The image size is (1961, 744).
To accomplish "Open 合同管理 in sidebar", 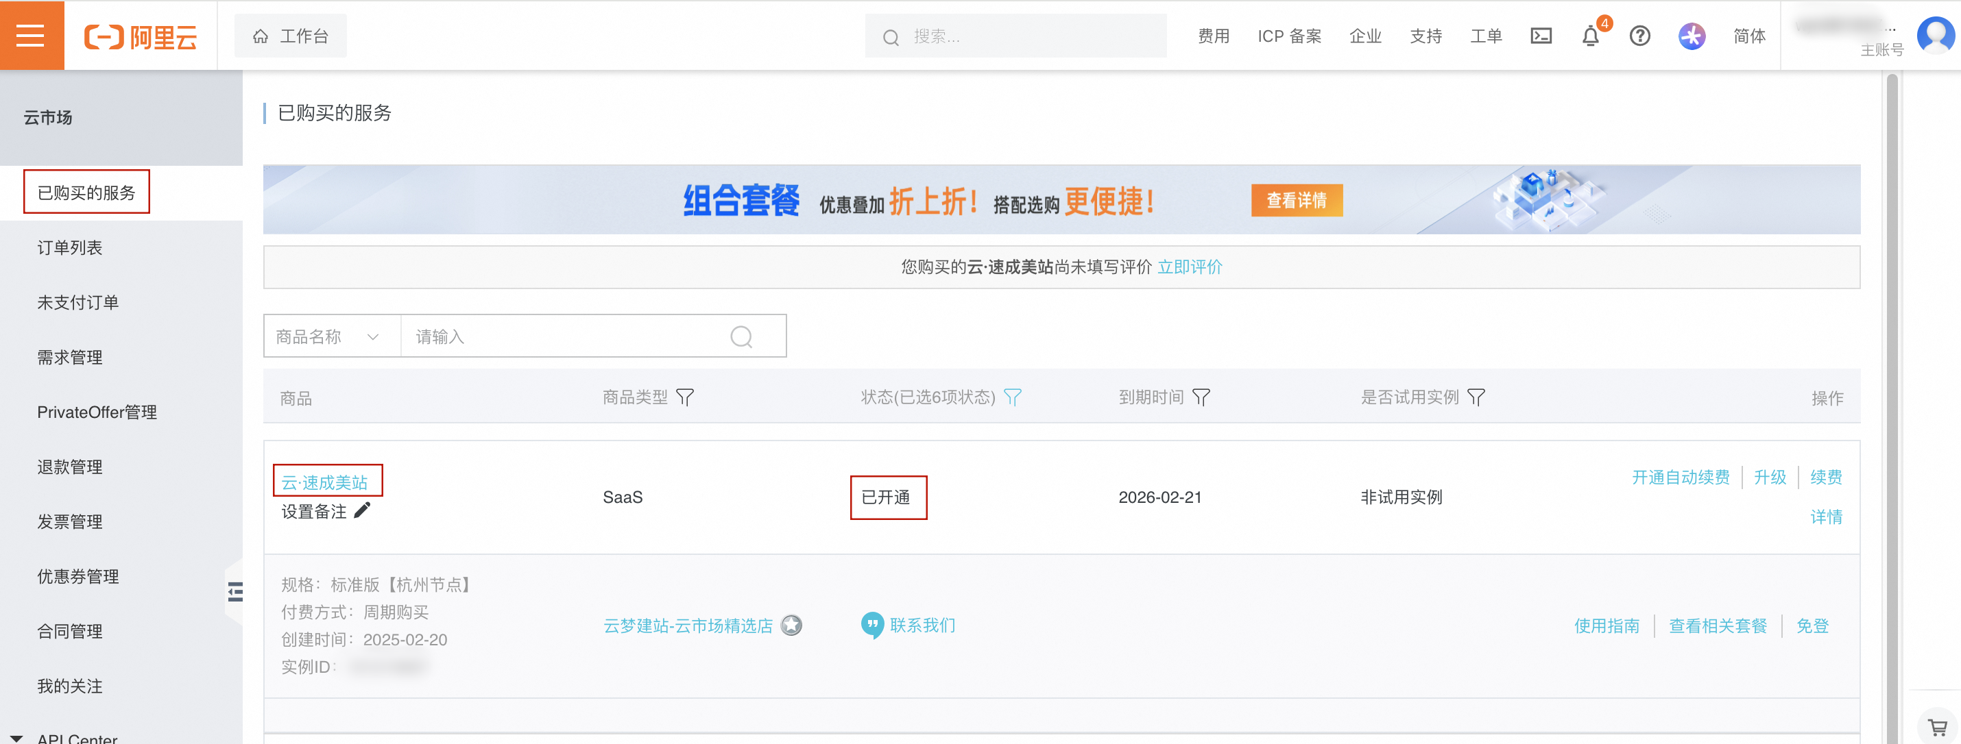I will pyautogui.click(x=69, y=631).
